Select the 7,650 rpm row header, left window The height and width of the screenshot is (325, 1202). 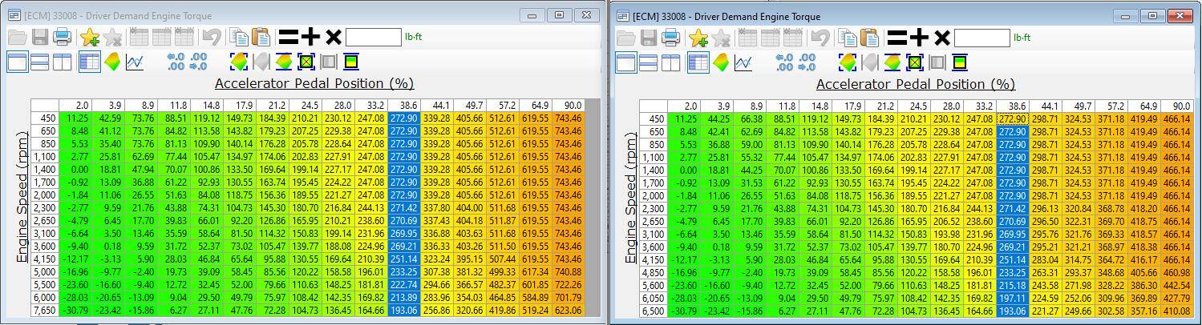(x=45, y=311)
